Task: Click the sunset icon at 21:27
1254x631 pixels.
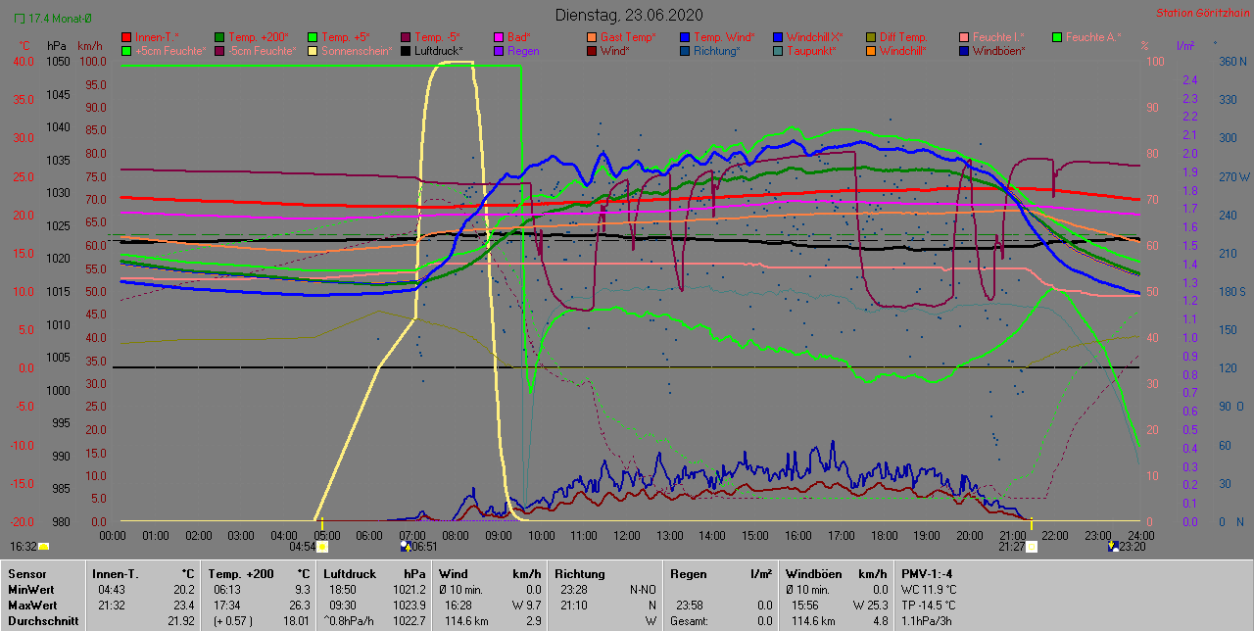Action: 1031,547
